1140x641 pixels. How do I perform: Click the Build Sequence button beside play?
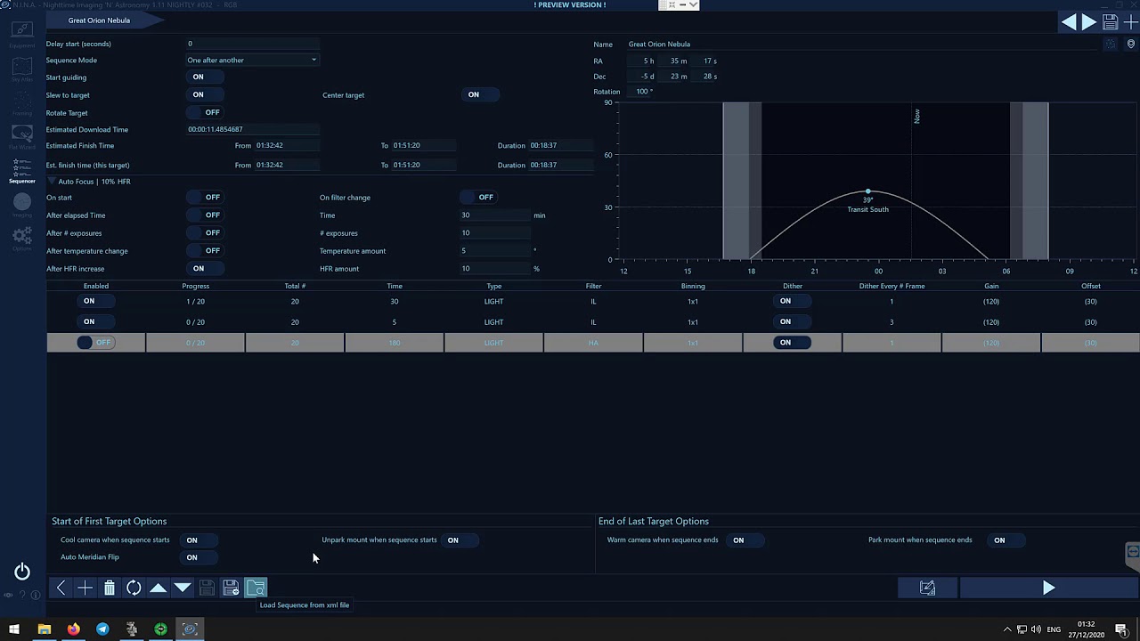[927, 588]
